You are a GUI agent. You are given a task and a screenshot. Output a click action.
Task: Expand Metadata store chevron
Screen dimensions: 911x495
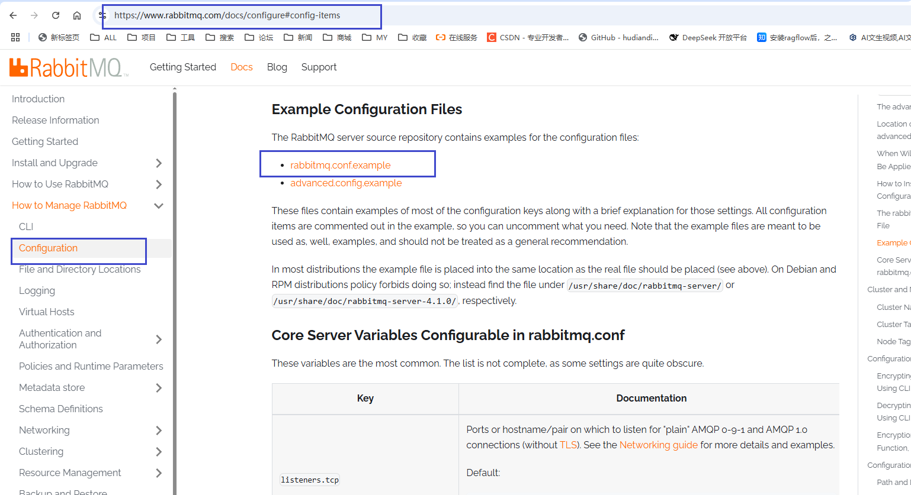point(159,387)
